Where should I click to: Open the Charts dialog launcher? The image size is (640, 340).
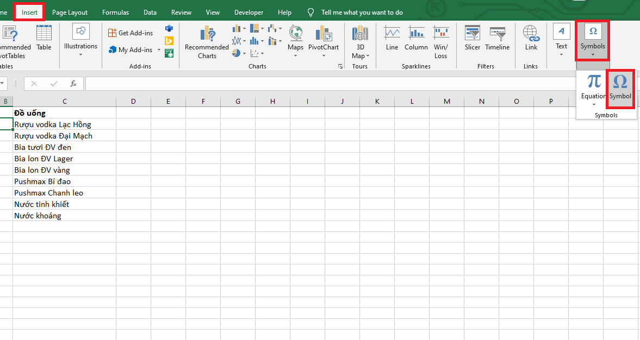(340, 66)
